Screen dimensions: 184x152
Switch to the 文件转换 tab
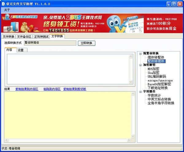coord(9,36)
